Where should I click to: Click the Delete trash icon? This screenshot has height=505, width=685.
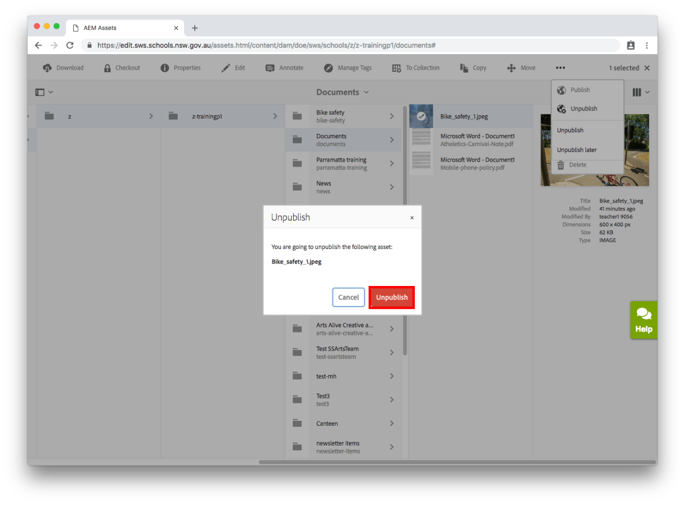pos(561,165)
